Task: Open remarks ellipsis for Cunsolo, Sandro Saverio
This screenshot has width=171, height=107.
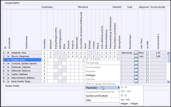Action: click(x=136, y=63)
